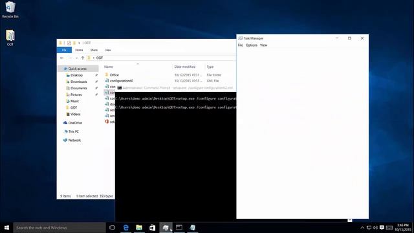Open the recent locations dropdown arrow
The width and height of the screenshot is (414, 233).
(x=76, y=58)
